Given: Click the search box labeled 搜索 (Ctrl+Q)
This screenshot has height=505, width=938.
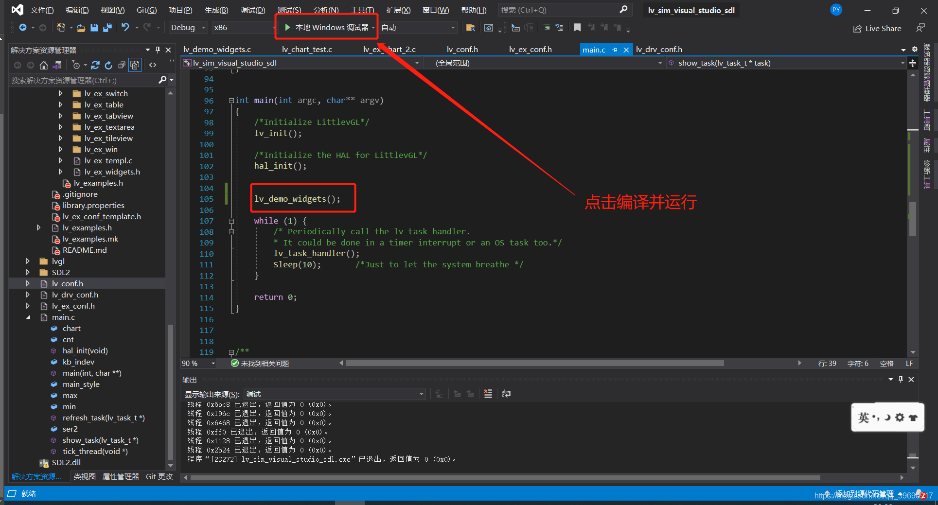Looking at the screenshot, I should click(x=565, y=10).
